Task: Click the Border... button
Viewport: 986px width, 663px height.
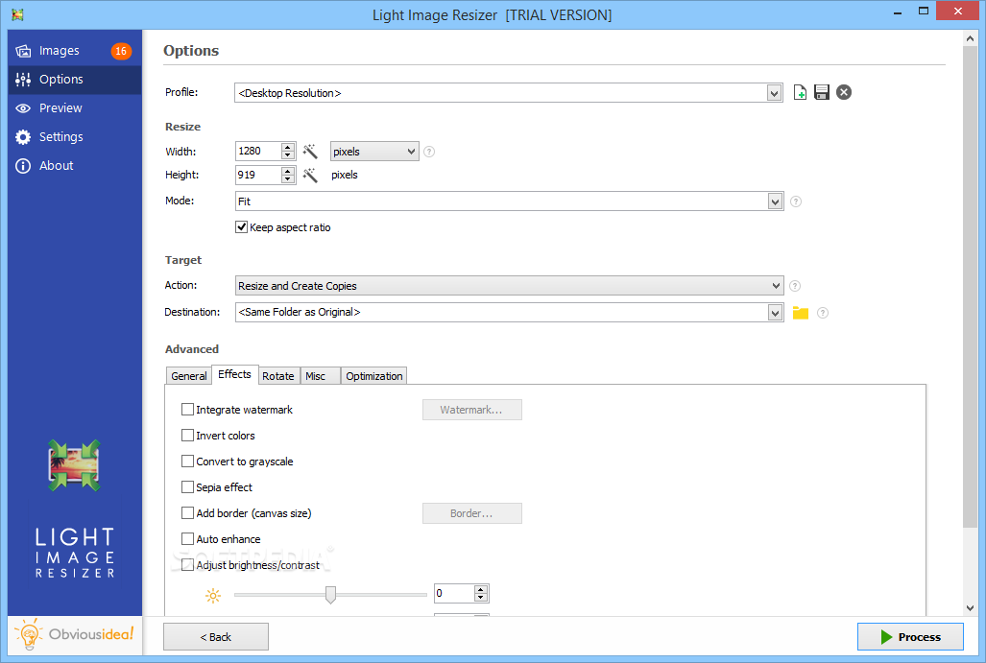Action: point(472,513)
